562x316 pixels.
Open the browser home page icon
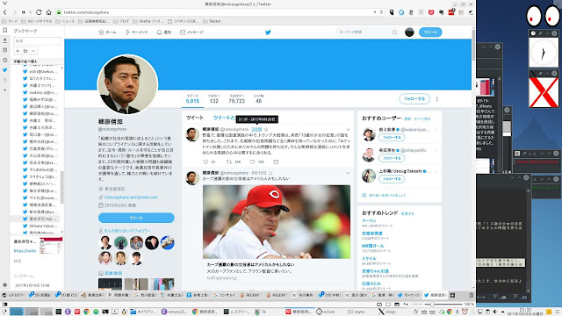49,12
